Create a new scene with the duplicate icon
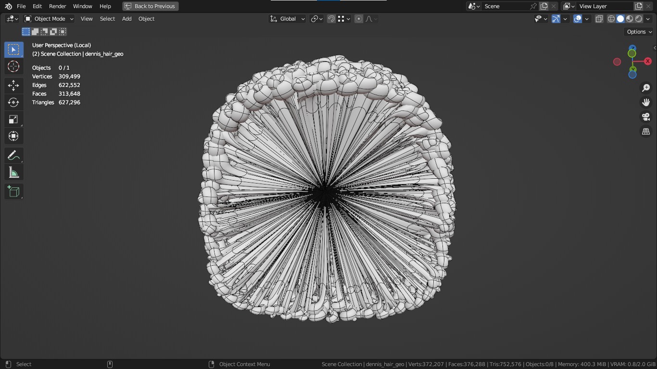This screenshot has width=657, height=369. tap(544, 6)
